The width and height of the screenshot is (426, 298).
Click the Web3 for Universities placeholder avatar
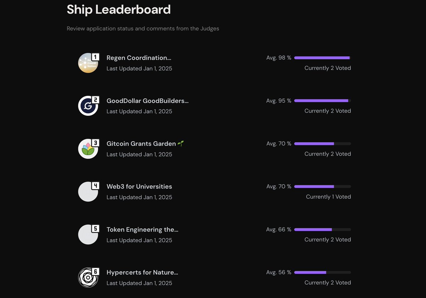click(x=88, y=192)
